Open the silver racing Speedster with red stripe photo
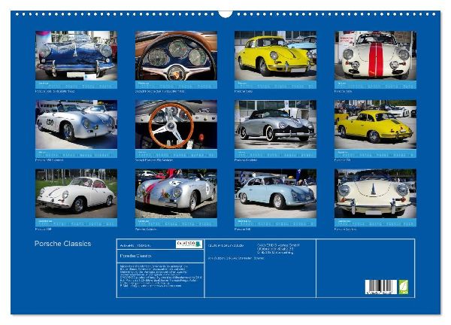This screenshot has width=451, height=325. pyautogui.click(x=176, y=193)
